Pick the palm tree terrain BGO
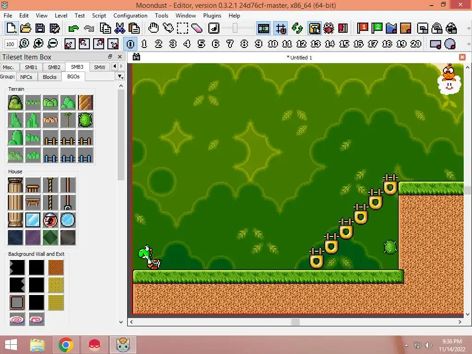The width and height of the screenshot is (472, 354). 68,120
